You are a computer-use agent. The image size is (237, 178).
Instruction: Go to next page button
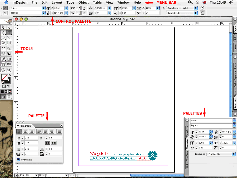70,175
